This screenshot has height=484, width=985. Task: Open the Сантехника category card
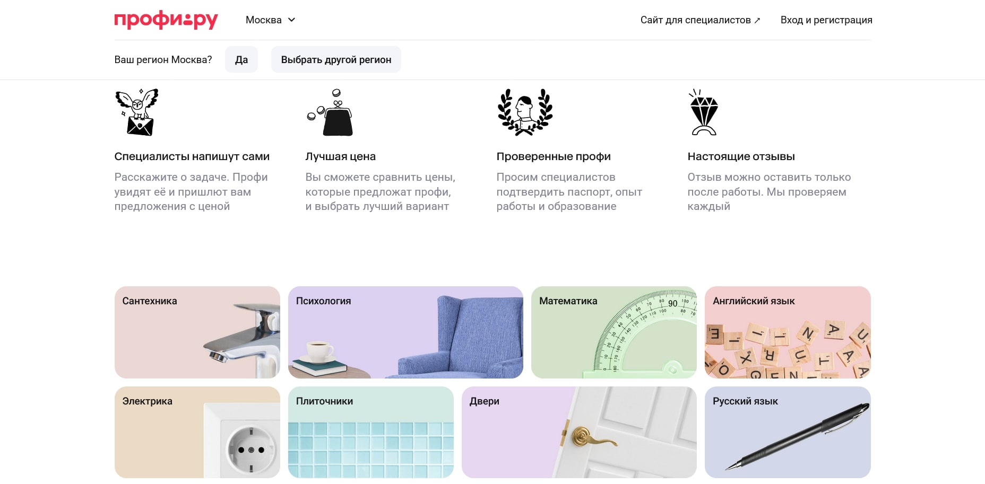[197, 332]
